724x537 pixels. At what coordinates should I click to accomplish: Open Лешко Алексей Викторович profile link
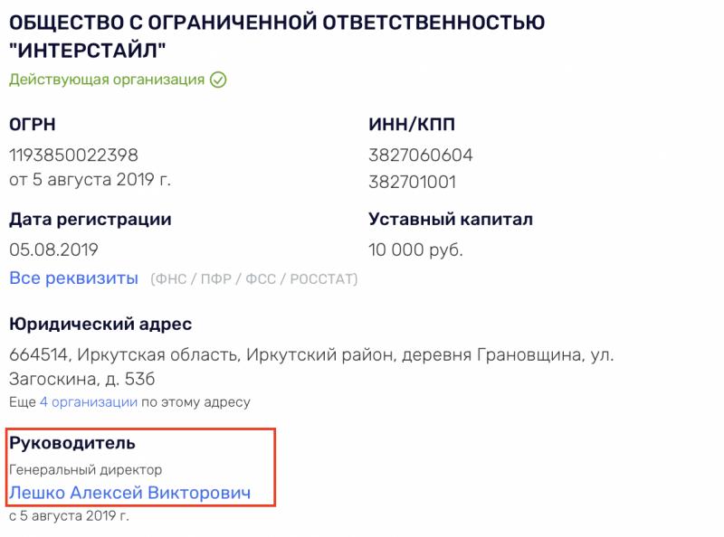[129, 493]
